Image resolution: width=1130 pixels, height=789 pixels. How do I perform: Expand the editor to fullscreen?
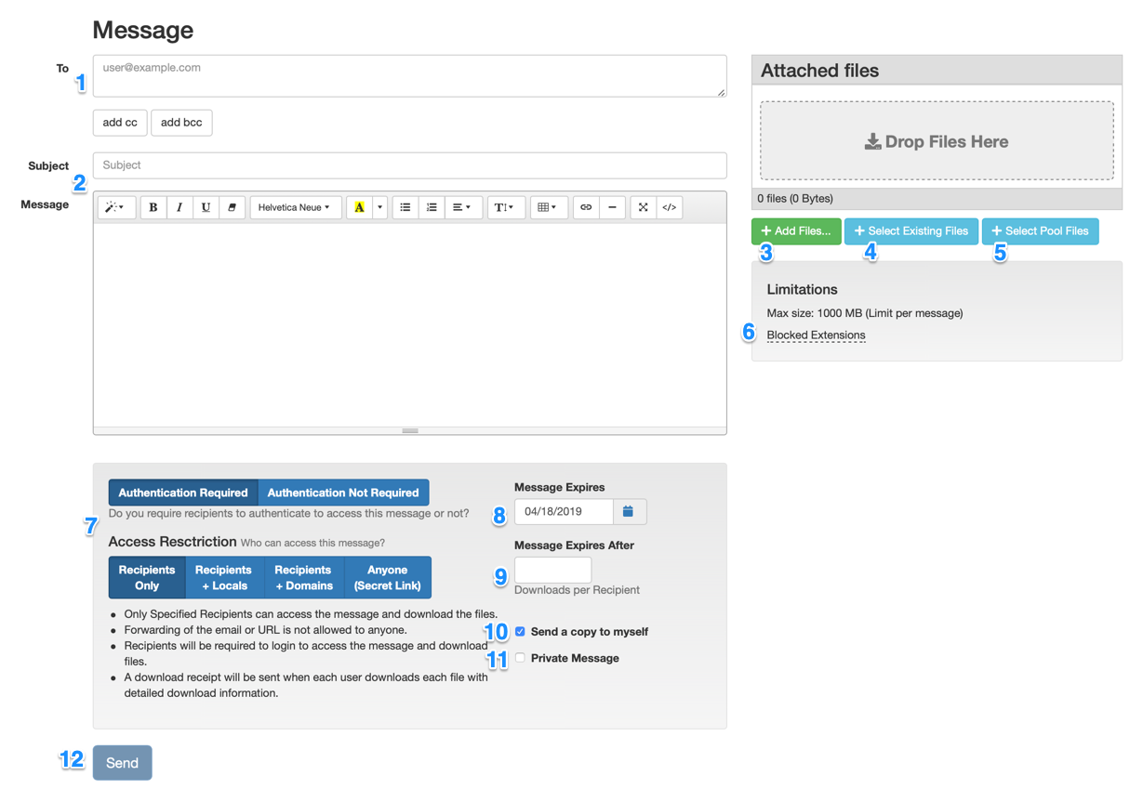click(643, 207)
